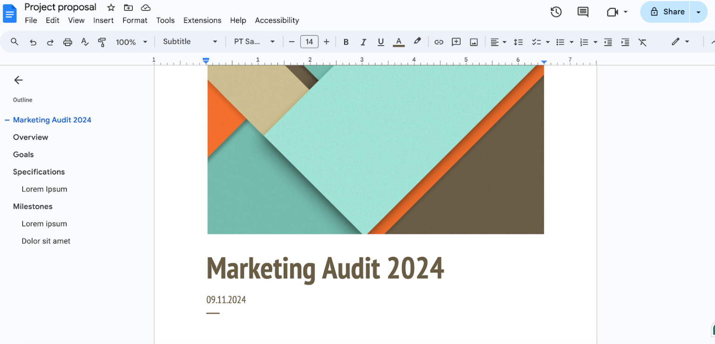This screenshot has width=715, height=344.
Task: Insert a link using the toolbar icon
Action: tap(438, 41)
